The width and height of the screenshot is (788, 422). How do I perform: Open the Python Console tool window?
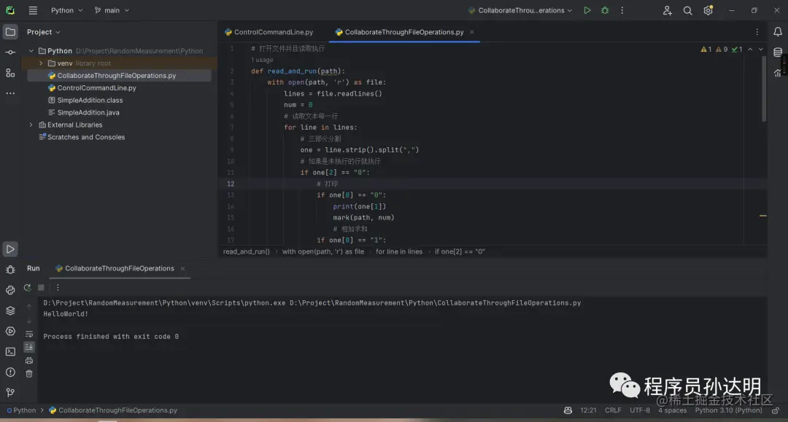pyautogui.click(x=10, y=290)
